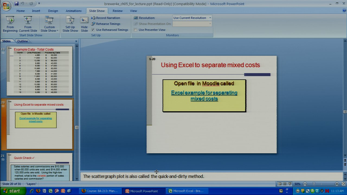Uncheck Use Rehearsed Timings
This screenshot has width=347, height=195.
click(93, 30)
